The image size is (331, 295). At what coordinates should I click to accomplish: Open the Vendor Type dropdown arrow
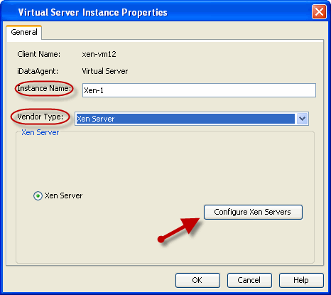click(302, 119)
